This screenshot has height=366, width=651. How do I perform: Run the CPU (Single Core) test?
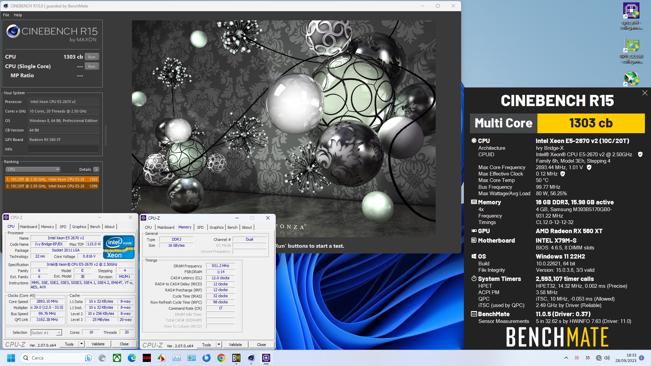click(x=92, y=66)
